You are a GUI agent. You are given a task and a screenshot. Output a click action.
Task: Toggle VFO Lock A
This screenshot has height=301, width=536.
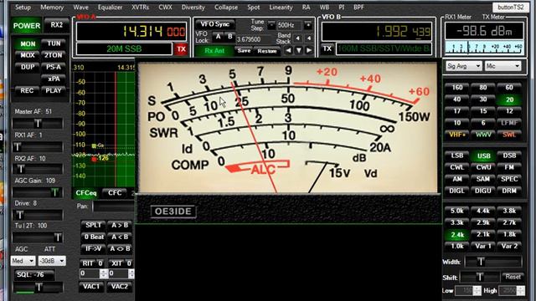(x=218, y=37)
